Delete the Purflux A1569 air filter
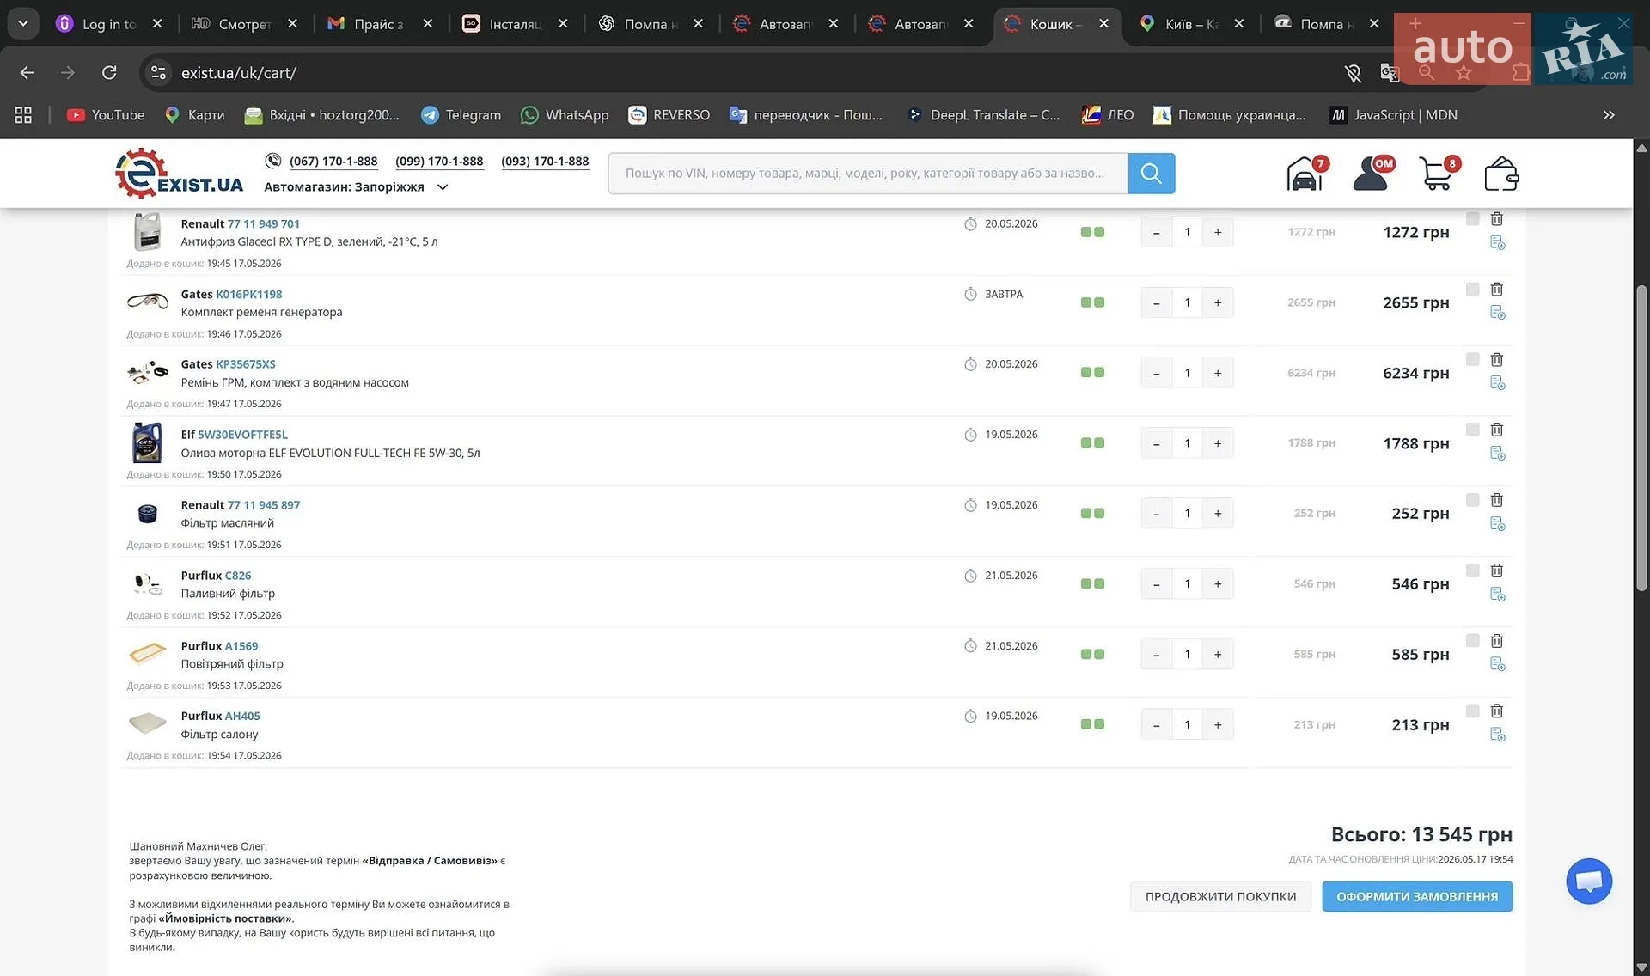1650x976 pixels. pyautogui.click(x=1496, y=641)
